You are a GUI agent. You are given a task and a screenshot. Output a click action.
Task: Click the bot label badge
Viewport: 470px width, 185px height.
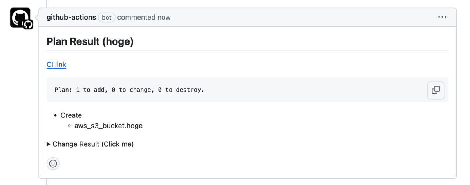coord(107,18)
